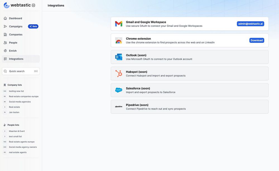This screenshot has height=171, width=279.
Task: Download the Chrome extension
Action: click(x=257, y=41)
